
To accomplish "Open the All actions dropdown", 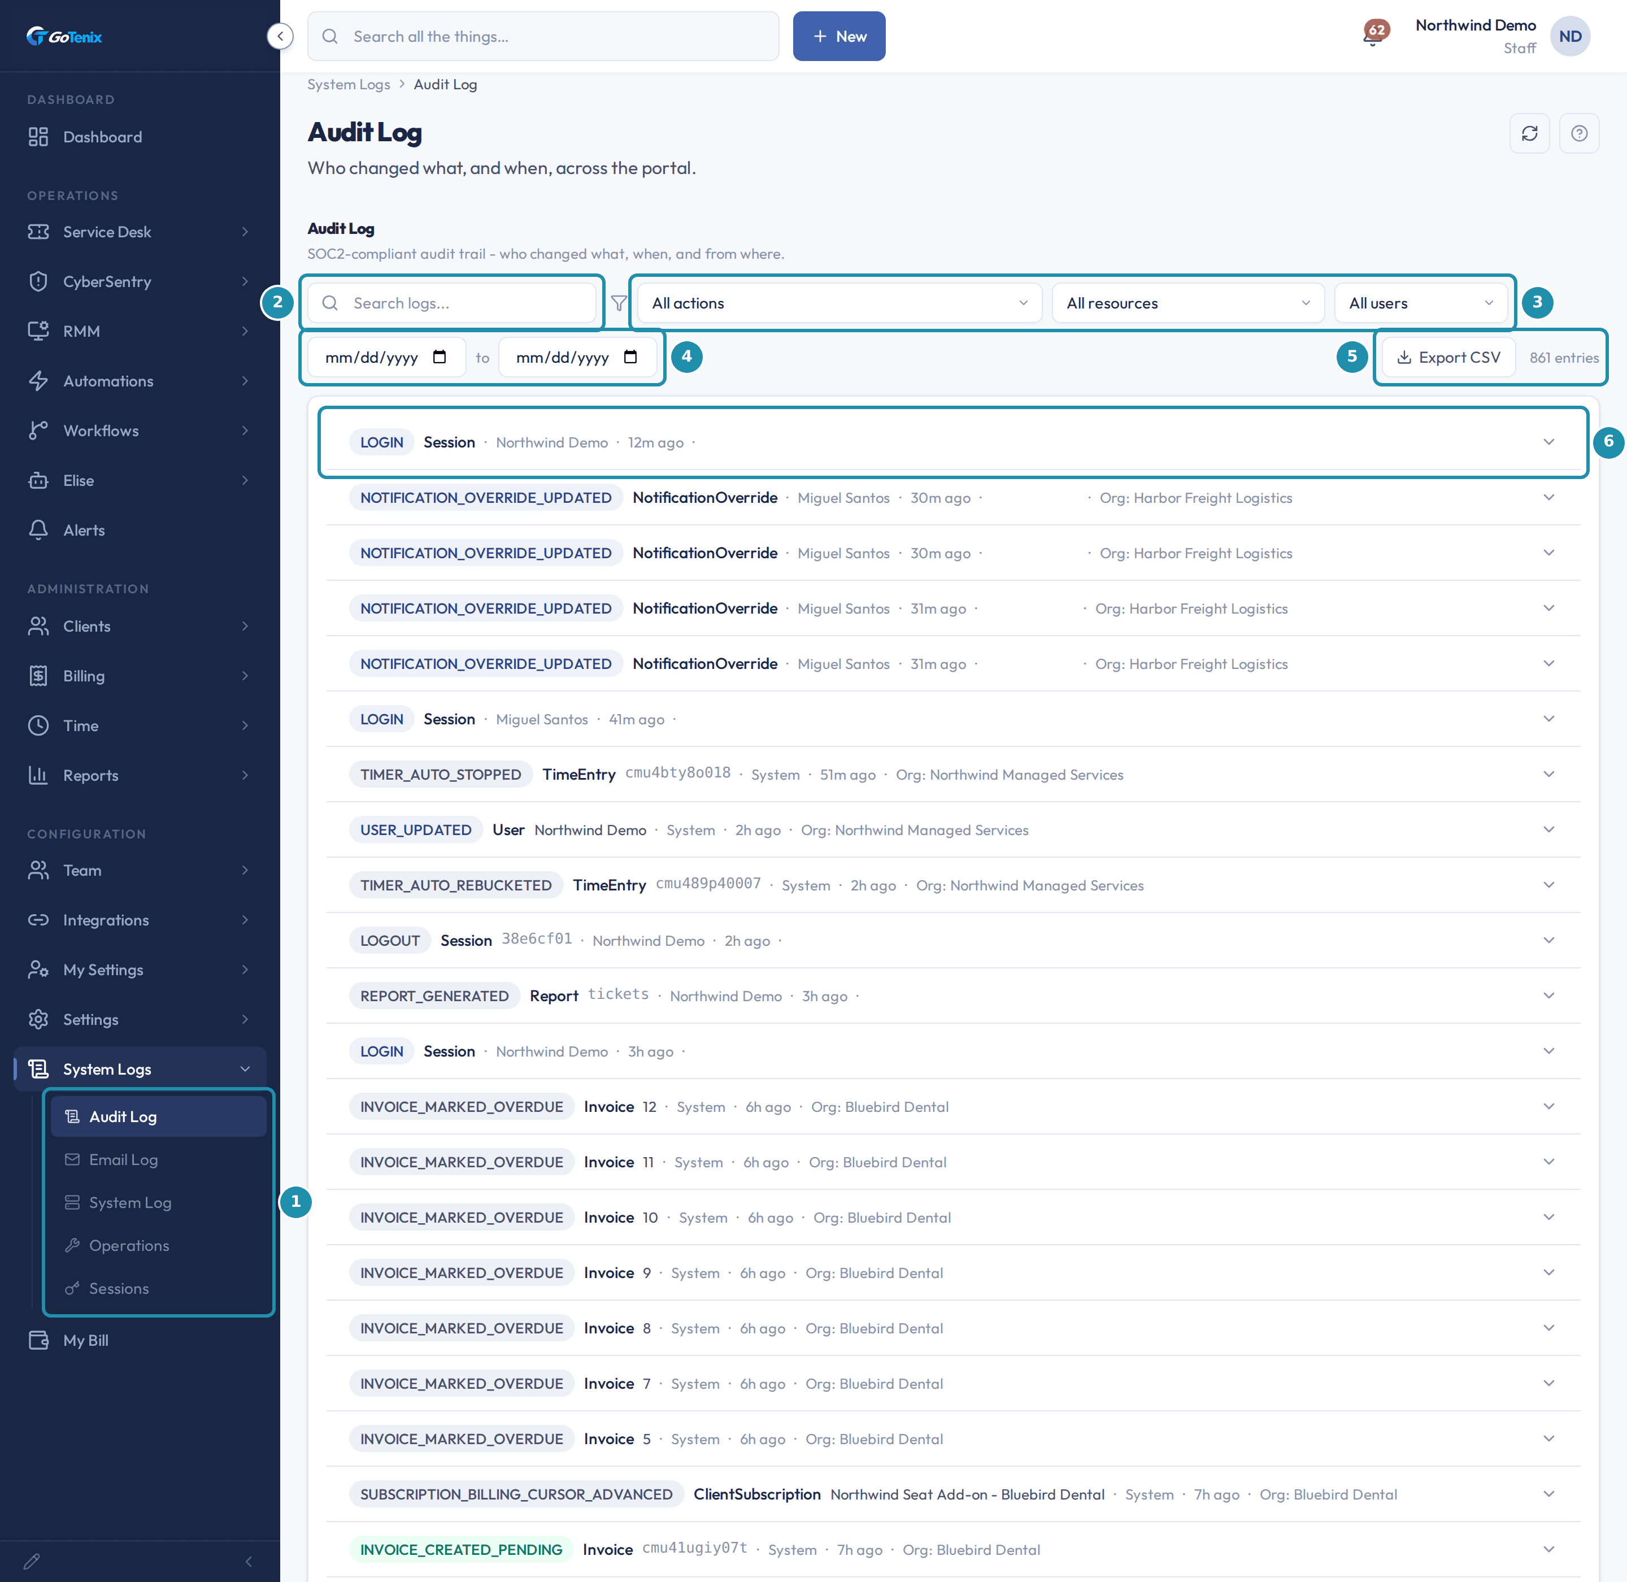I will (x=839, y=303).
